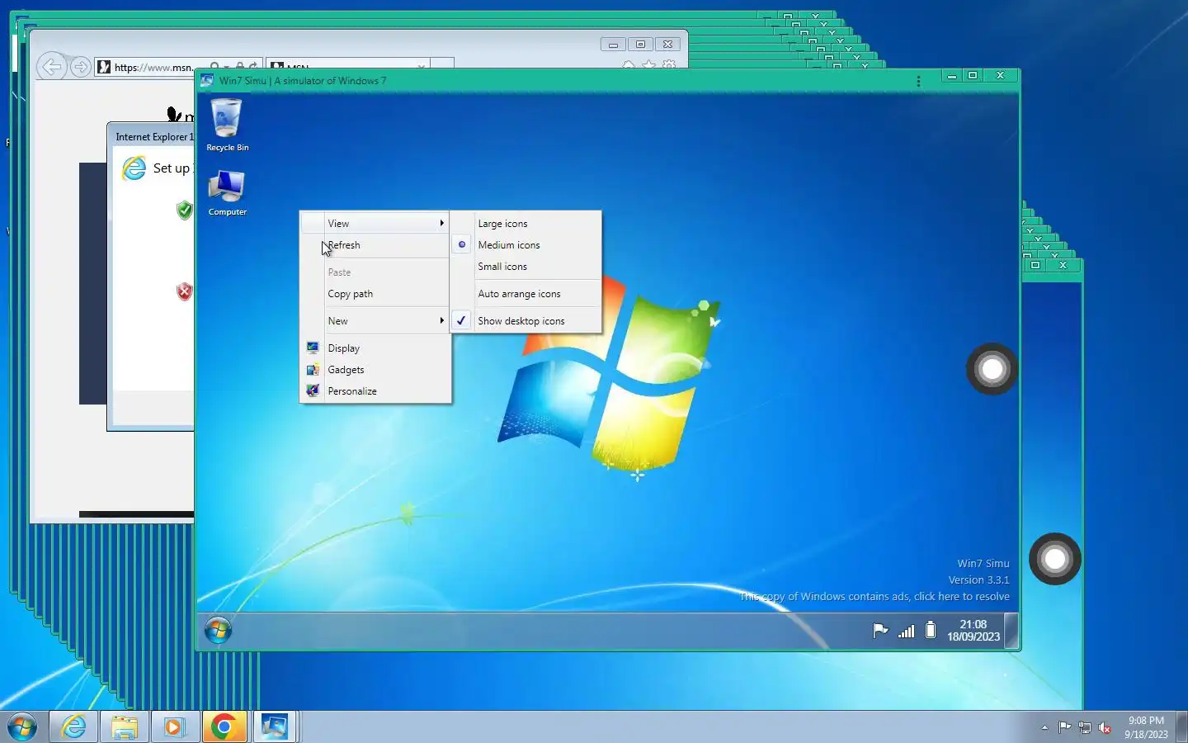Screen dimensions: 1188x743
Task: Click the "Version 3.3.1" text
Action: tap(978, 580)
